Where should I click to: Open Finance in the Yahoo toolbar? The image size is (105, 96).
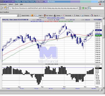click(x=86, y=16)
